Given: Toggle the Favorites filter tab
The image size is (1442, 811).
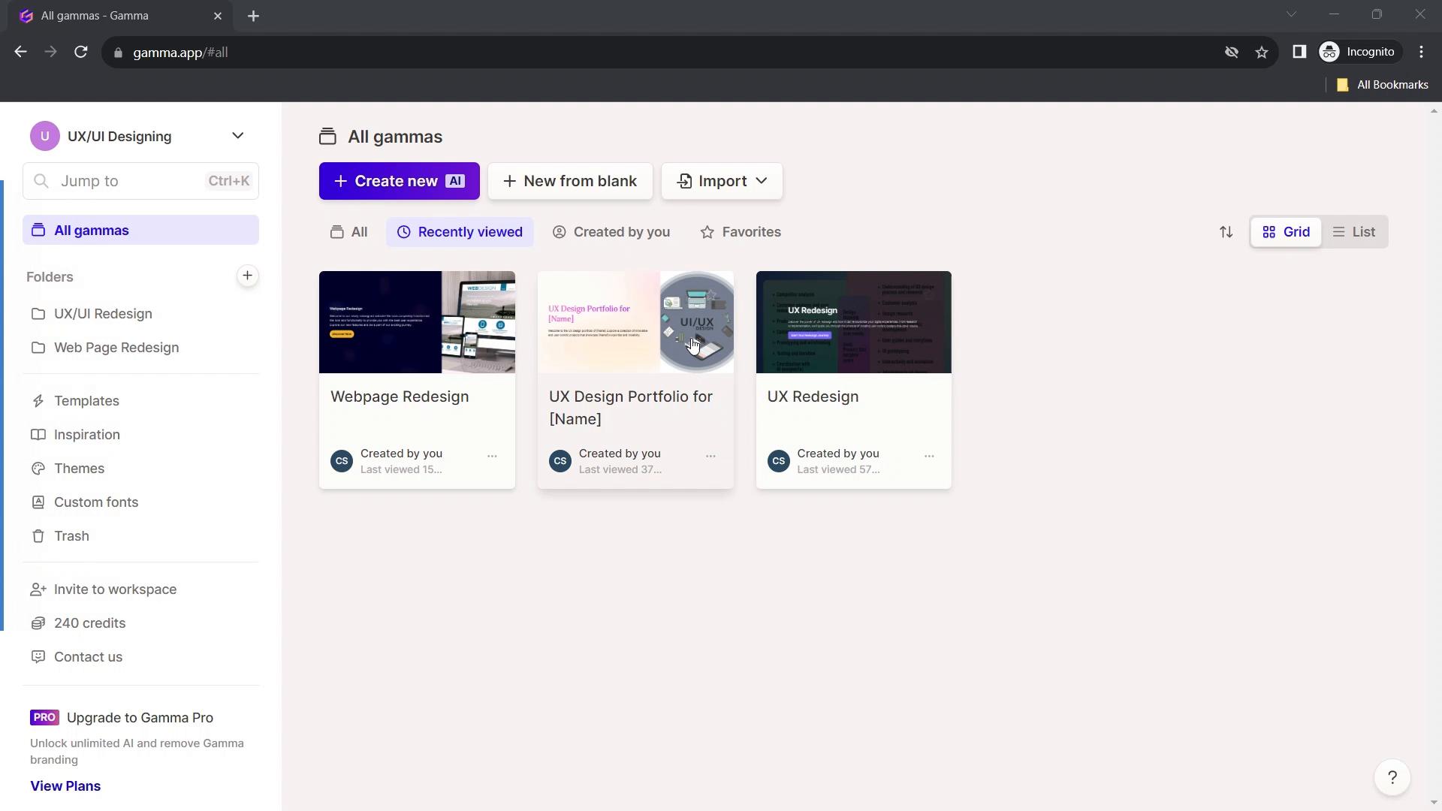Looking at the screenshot, I should point(742,232).
